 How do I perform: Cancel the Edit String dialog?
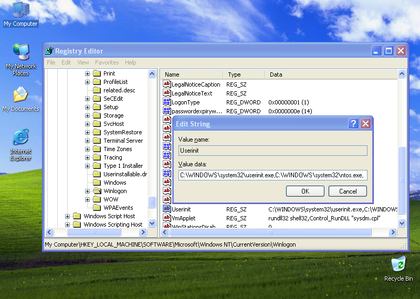pos(348,191)
